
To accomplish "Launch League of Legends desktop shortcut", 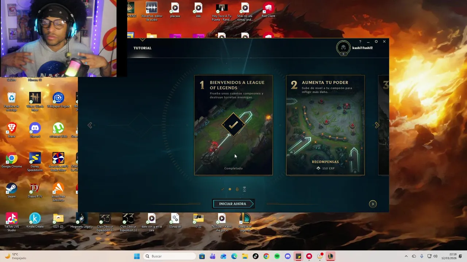I will pyautogui.click(x=245, y=223).
